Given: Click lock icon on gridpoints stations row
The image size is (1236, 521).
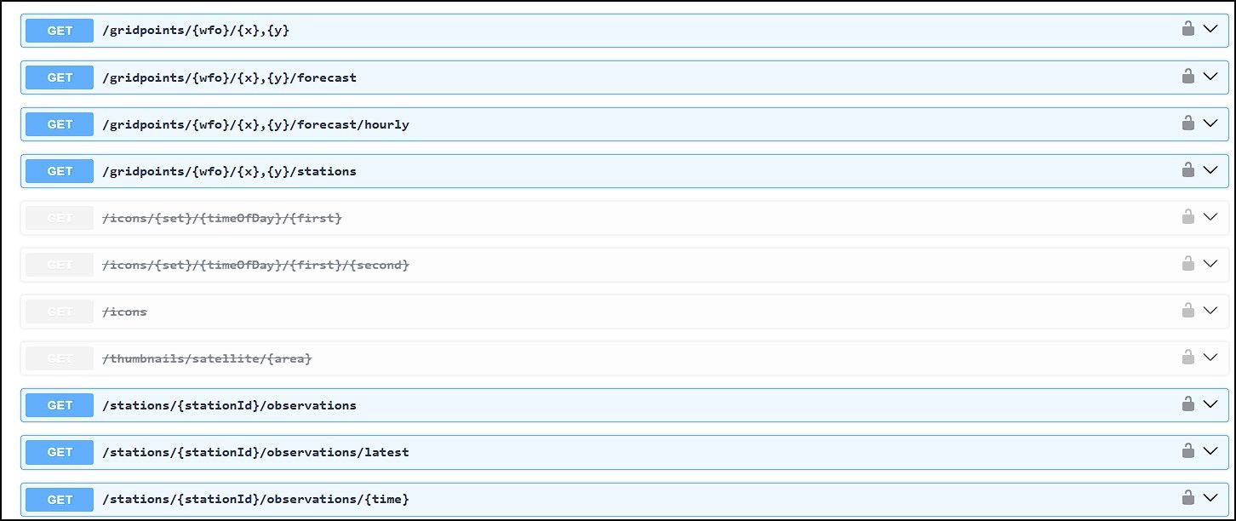Looking at the screenshot, I should (x=1187, y=170).
